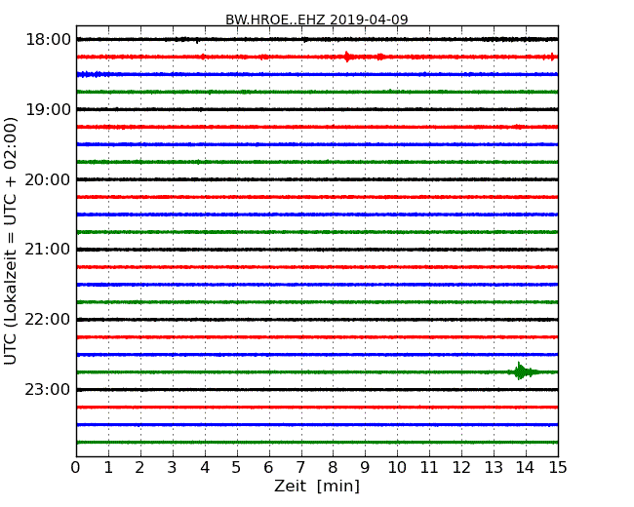Viewport: 634px width, 507px height.
Task: Click the black spike near minute 3.7 on 18:00 trace
Action: (197, 40)
